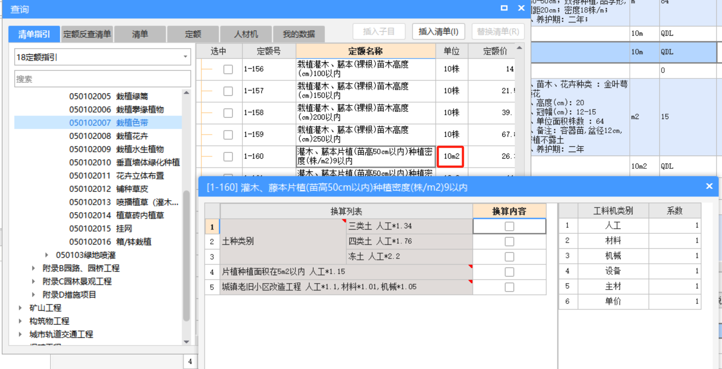Select 050102012 铺种草皮 tree item
Image resolution: width=722 pixels, height=369 pixels.
(x=109, y=189)
